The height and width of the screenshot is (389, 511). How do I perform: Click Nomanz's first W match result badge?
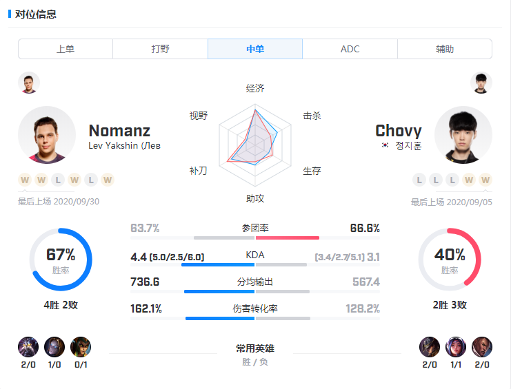click(25, 180)
